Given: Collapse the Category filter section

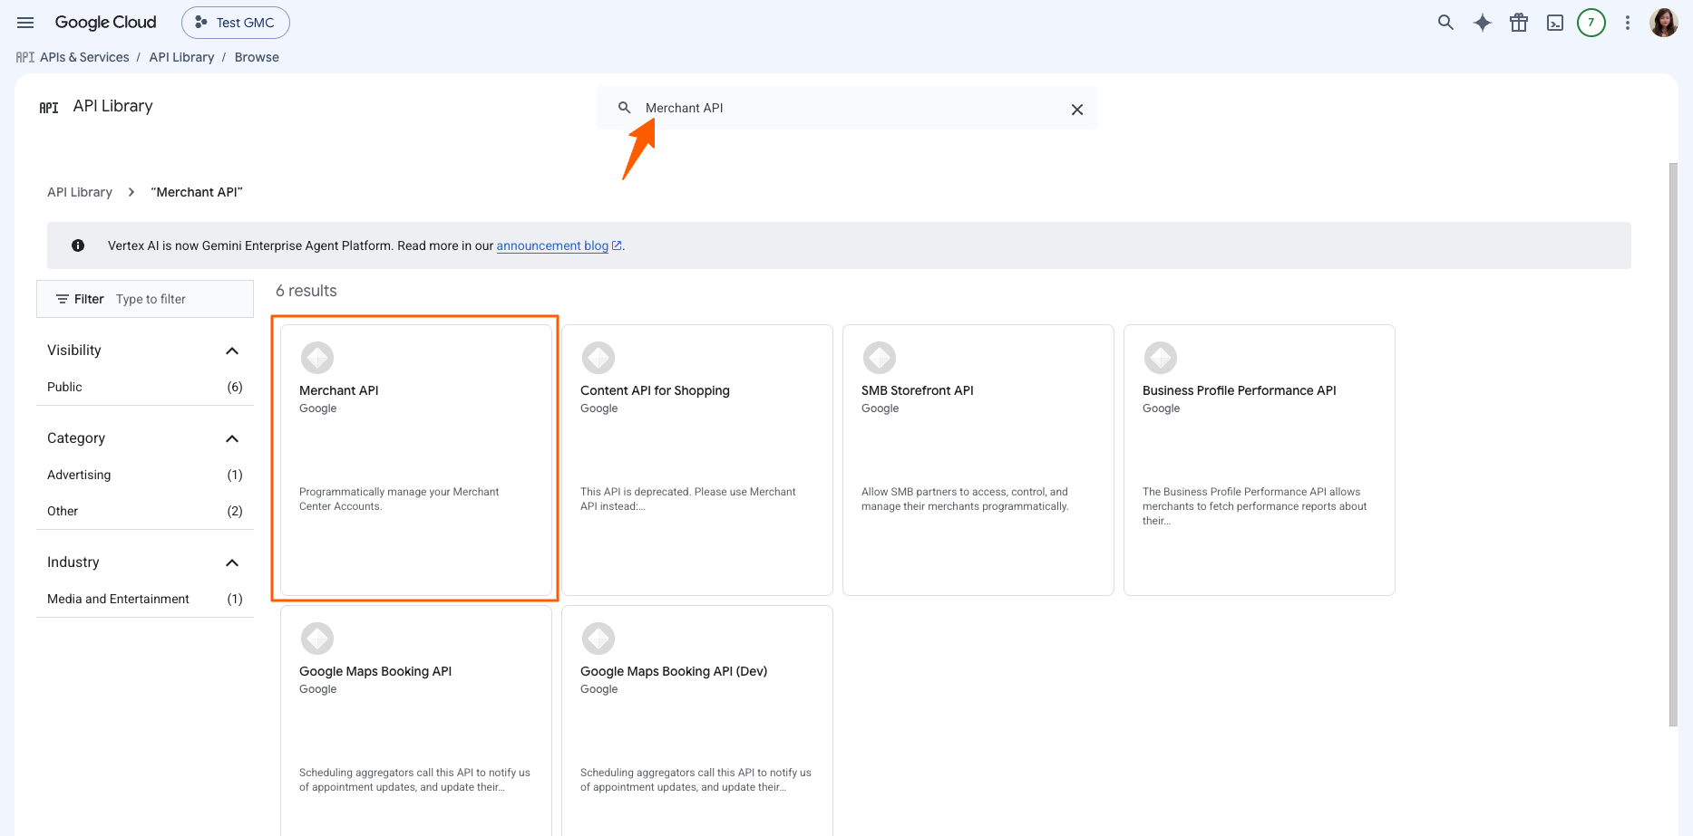Looking at the screenshot, I should (x=232, y=438).
